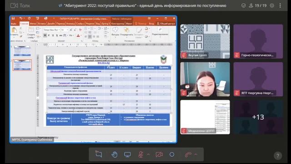Viewport: 291px width, 164px height.
Task: Switch to the Главная ribbon tab
Action: (x=24, y=24)
